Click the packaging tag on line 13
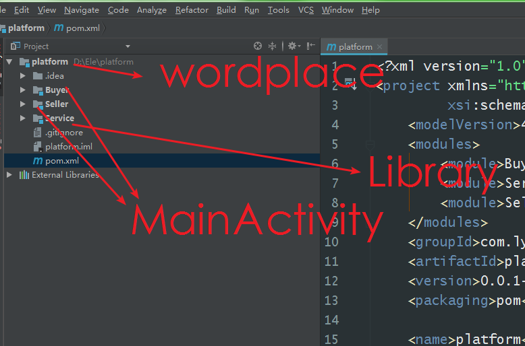This screenshot has width=525, height=346. coord(452,300)
